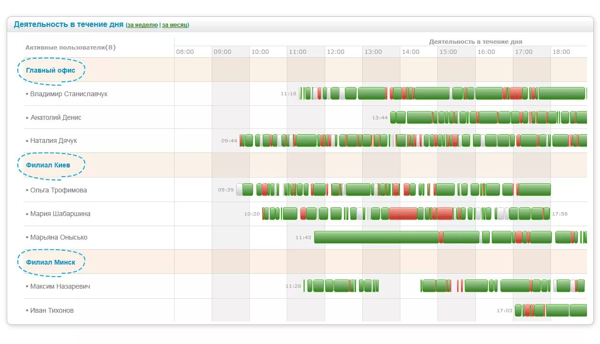Click Марьяна Онысько's long green activity bar
Viewport: 600px width, 344px height.
pyautogui.click(x=377, y=237)
